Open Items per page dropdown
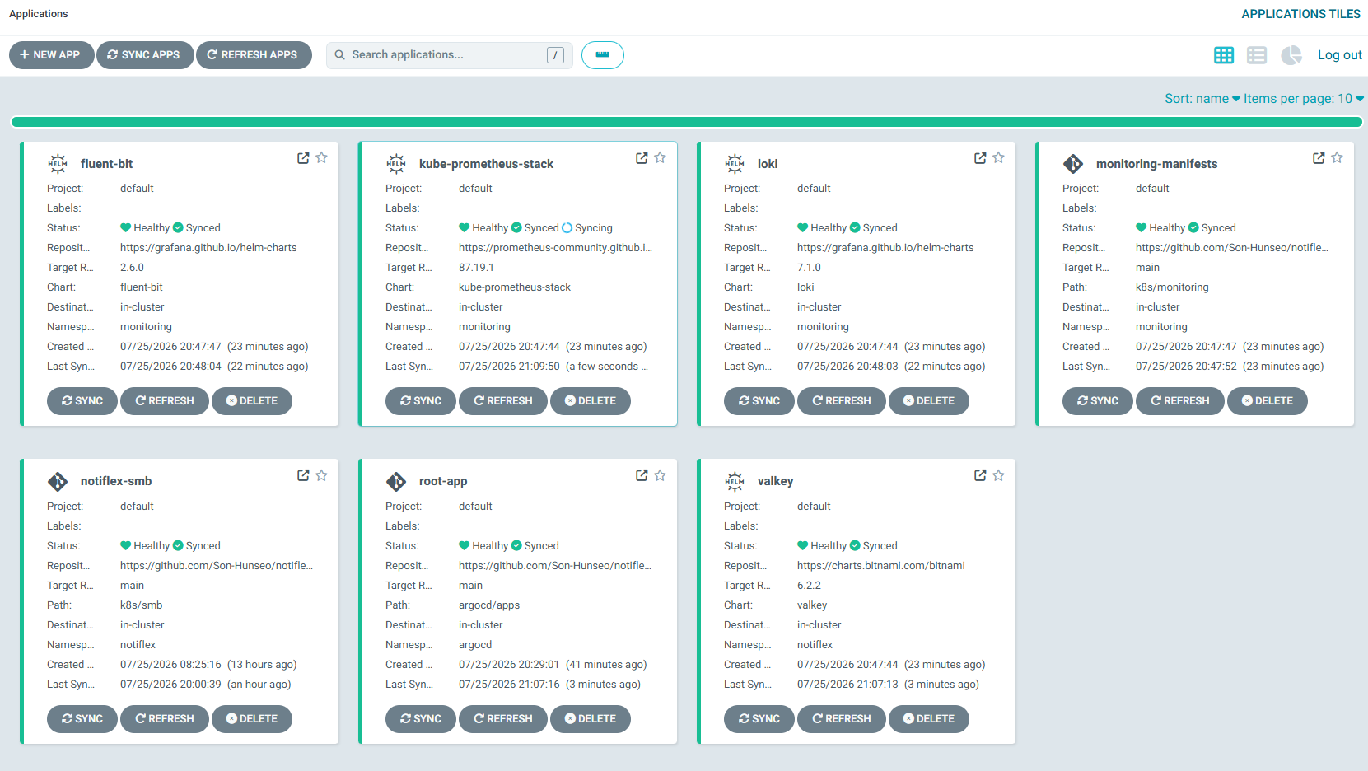 point(1304,99)
